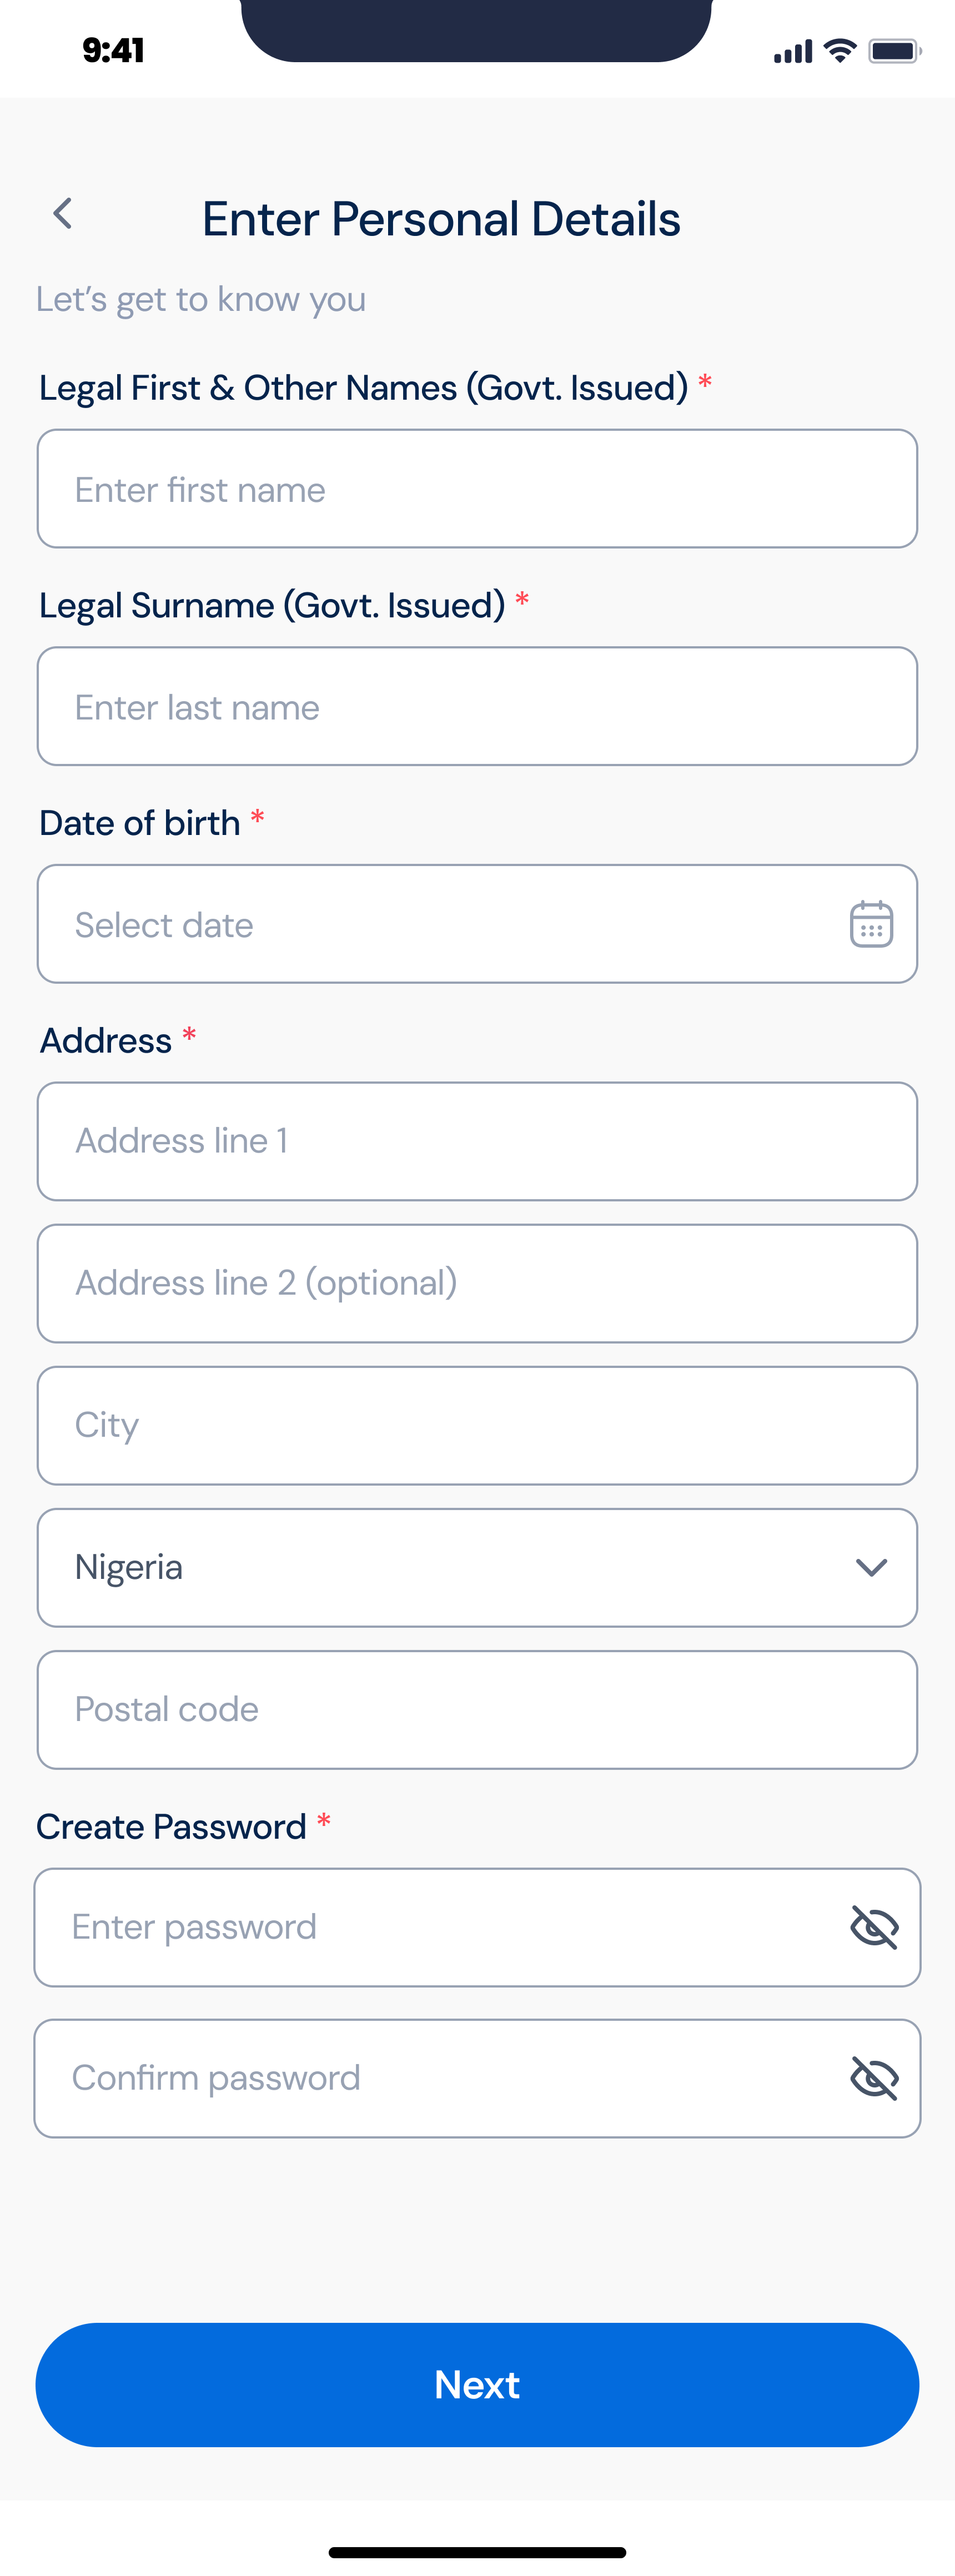Click the Address line 1 field
Screen dimensions: 955x2576
pos(477,1141)
